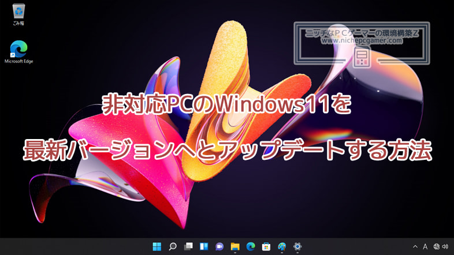The image size is (454, 255).
Task: Open the Paint app on the taskbar
Action: 282,246
